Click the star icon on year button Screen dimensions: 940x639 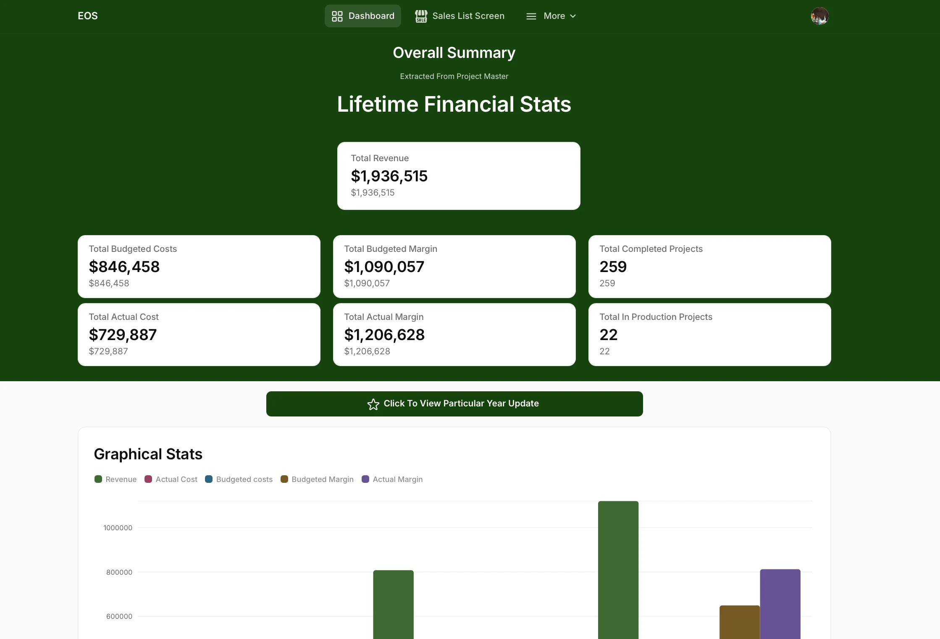pos(373,404)
